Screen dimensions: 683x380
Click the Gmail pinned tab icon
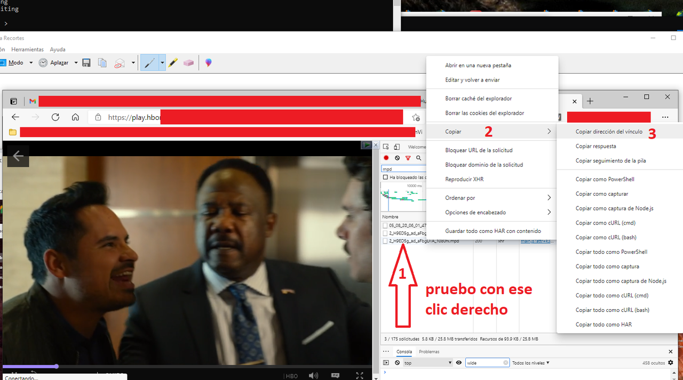coord(33,101)
